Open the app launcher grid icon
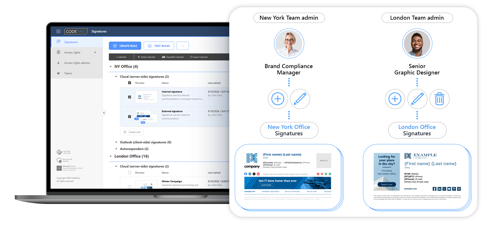The height and width of the screenshot is (226, 494). coord(58,31)
